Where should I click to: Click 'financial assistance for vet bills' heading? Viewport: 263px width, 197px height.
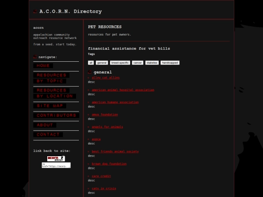[x=129, y=49]
